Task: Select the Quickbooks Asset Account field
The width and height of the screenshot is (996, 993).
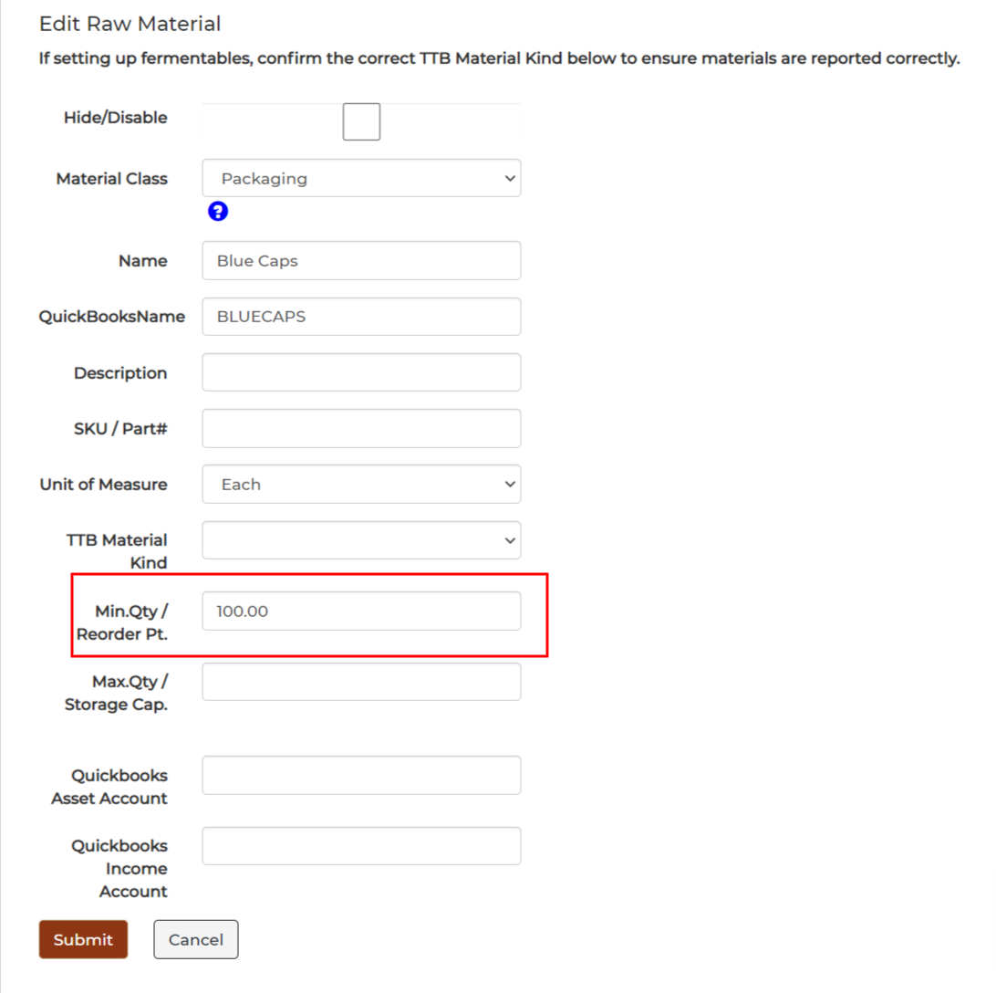Action: [361, 775]
